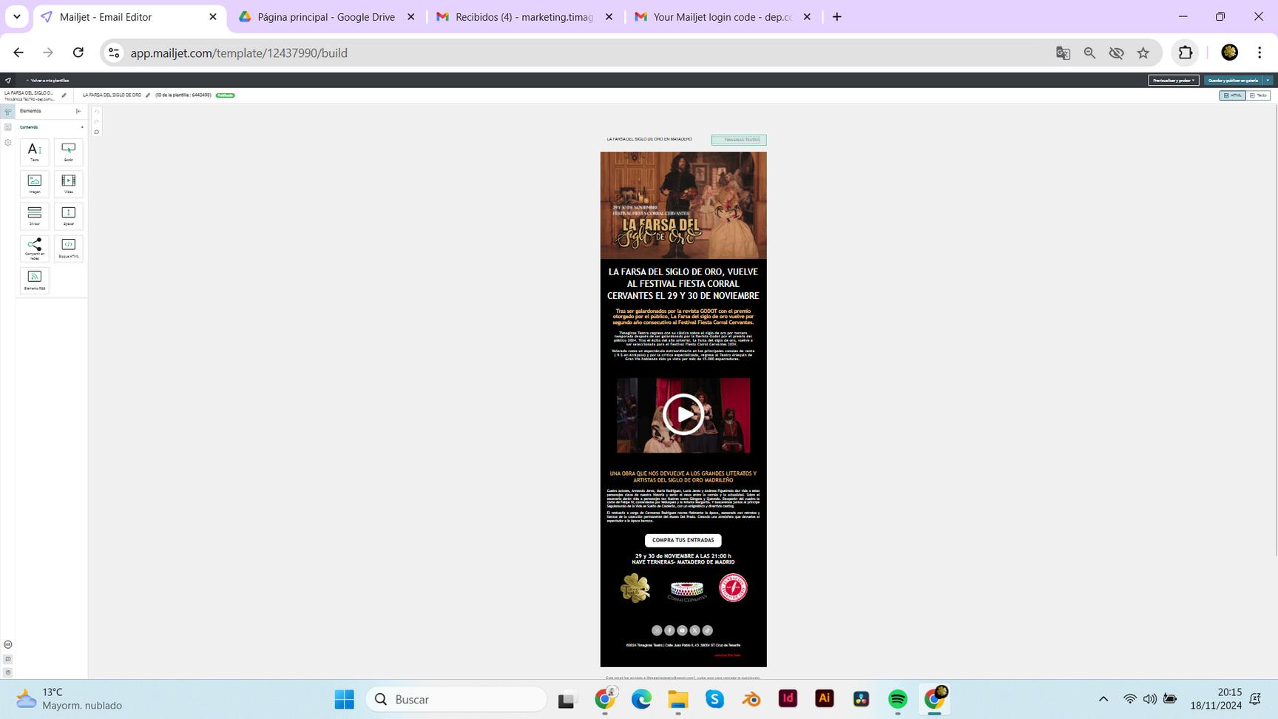Add the social sharing block

(x=35, y=248)
